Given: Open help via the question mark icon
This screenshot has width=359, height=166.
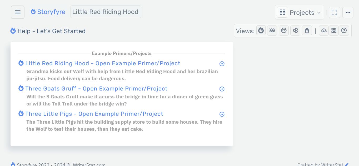Looking at the screenshot, I should [344, 30].
